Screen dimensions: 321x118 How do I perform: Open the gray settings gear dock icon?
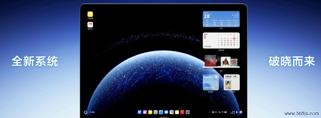[188, 112]
